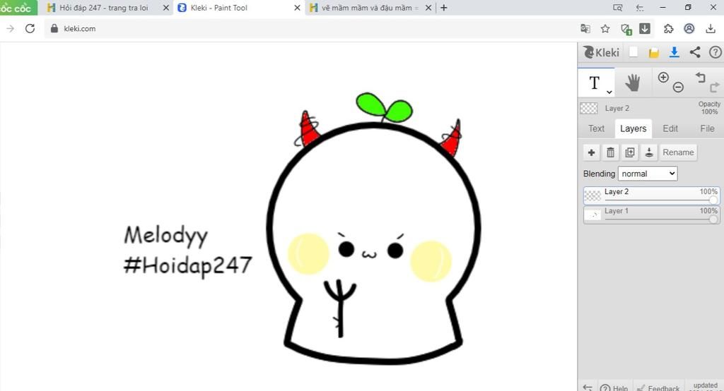
Task: Select Layer 2 in the layer list
Action: click(651, 195)
